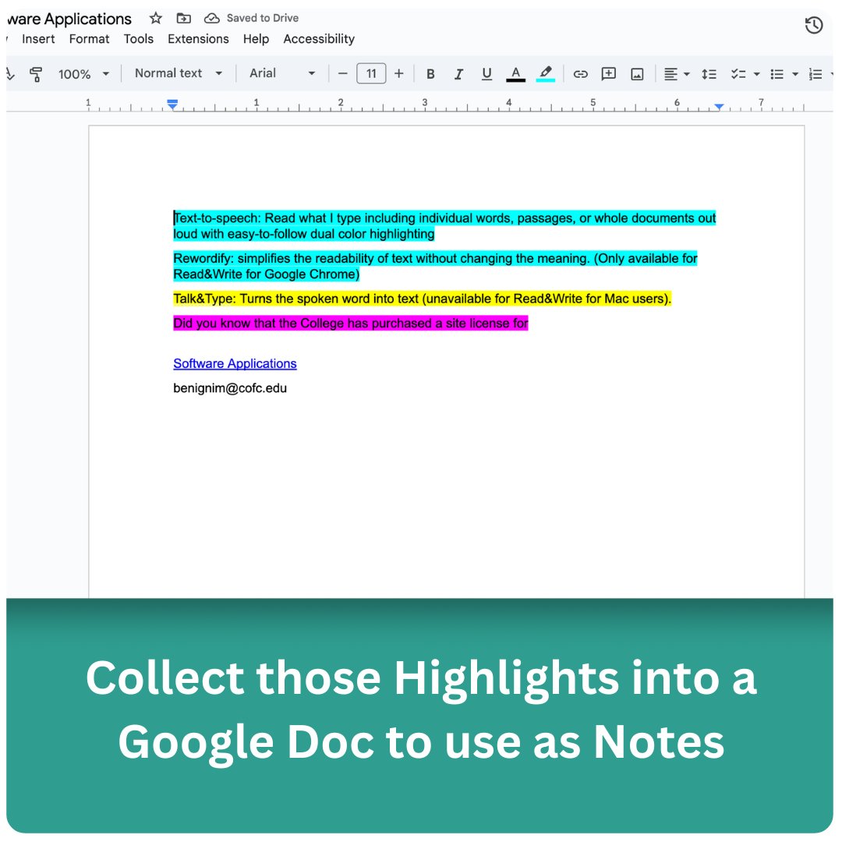Click the checklist icon
This screenshot has width=842, height=842.
[x=738, y=74]
